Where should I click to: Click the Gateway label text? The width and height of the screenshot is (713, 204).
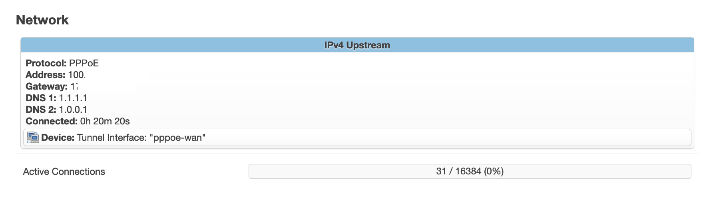[x=46, y=86]
